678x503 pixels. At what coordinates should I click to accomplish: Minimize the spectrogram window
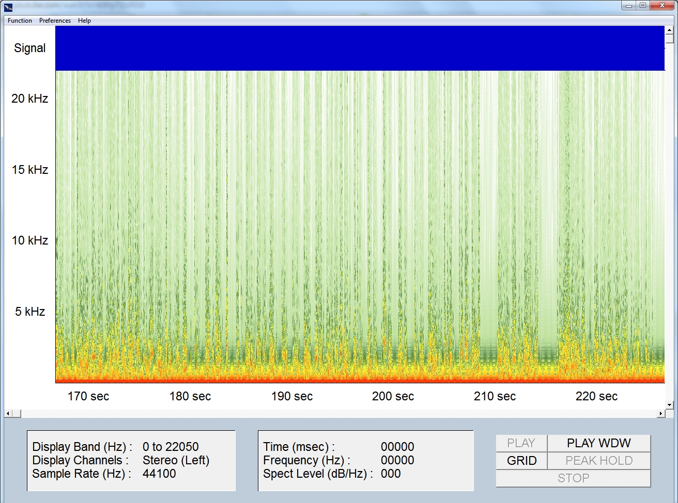[x=629, y=6]
